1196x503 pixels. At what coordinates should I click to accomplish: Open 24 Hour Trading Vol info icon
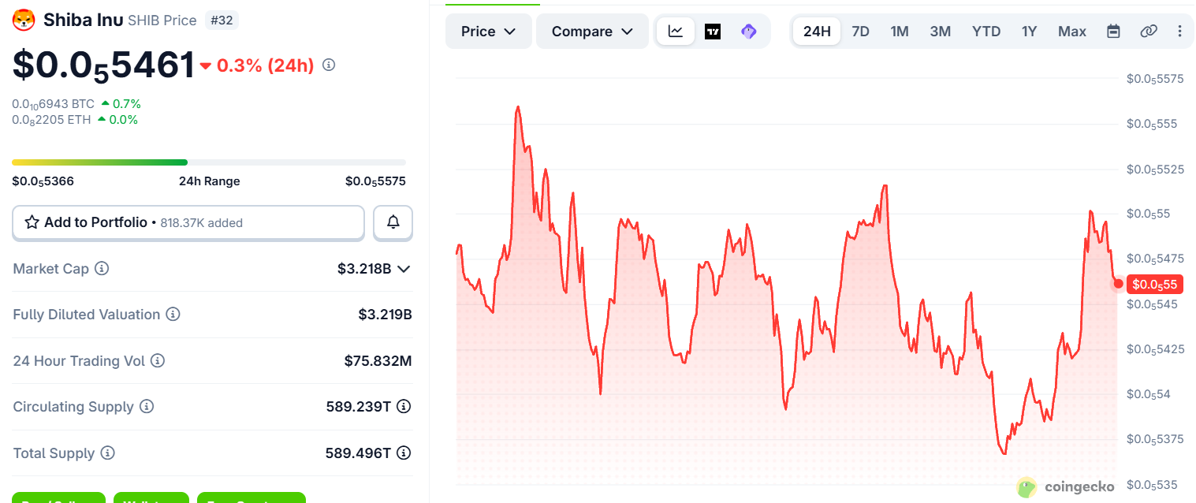click(x=158, y=360)
